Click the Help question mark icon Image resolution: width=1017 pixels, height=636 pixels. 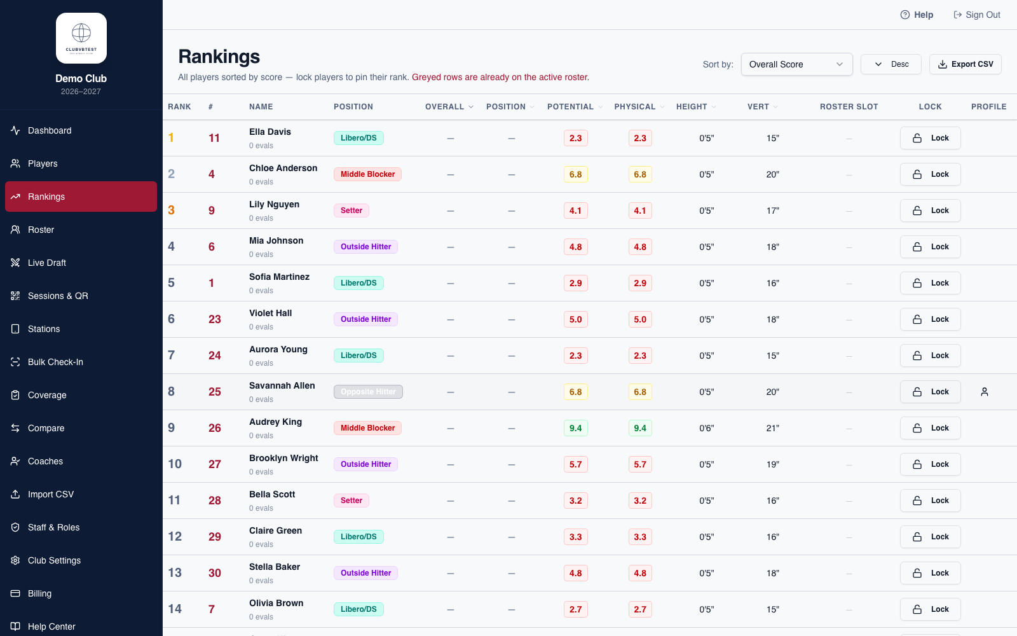(x=905, y=15)
